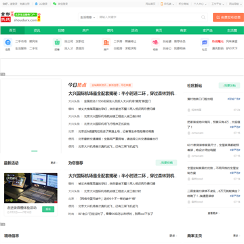Select the 招聘 navigation tab

(61, 30)
